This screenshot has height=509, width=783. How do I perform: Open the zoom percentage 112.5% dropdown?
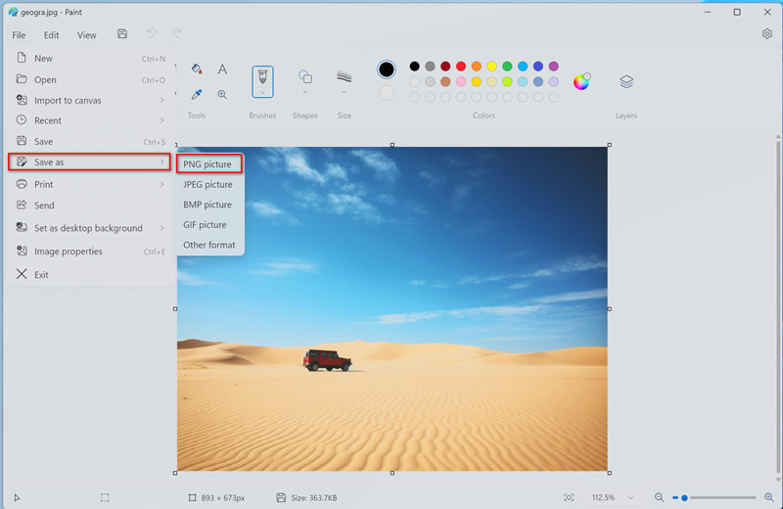(613, 497)
